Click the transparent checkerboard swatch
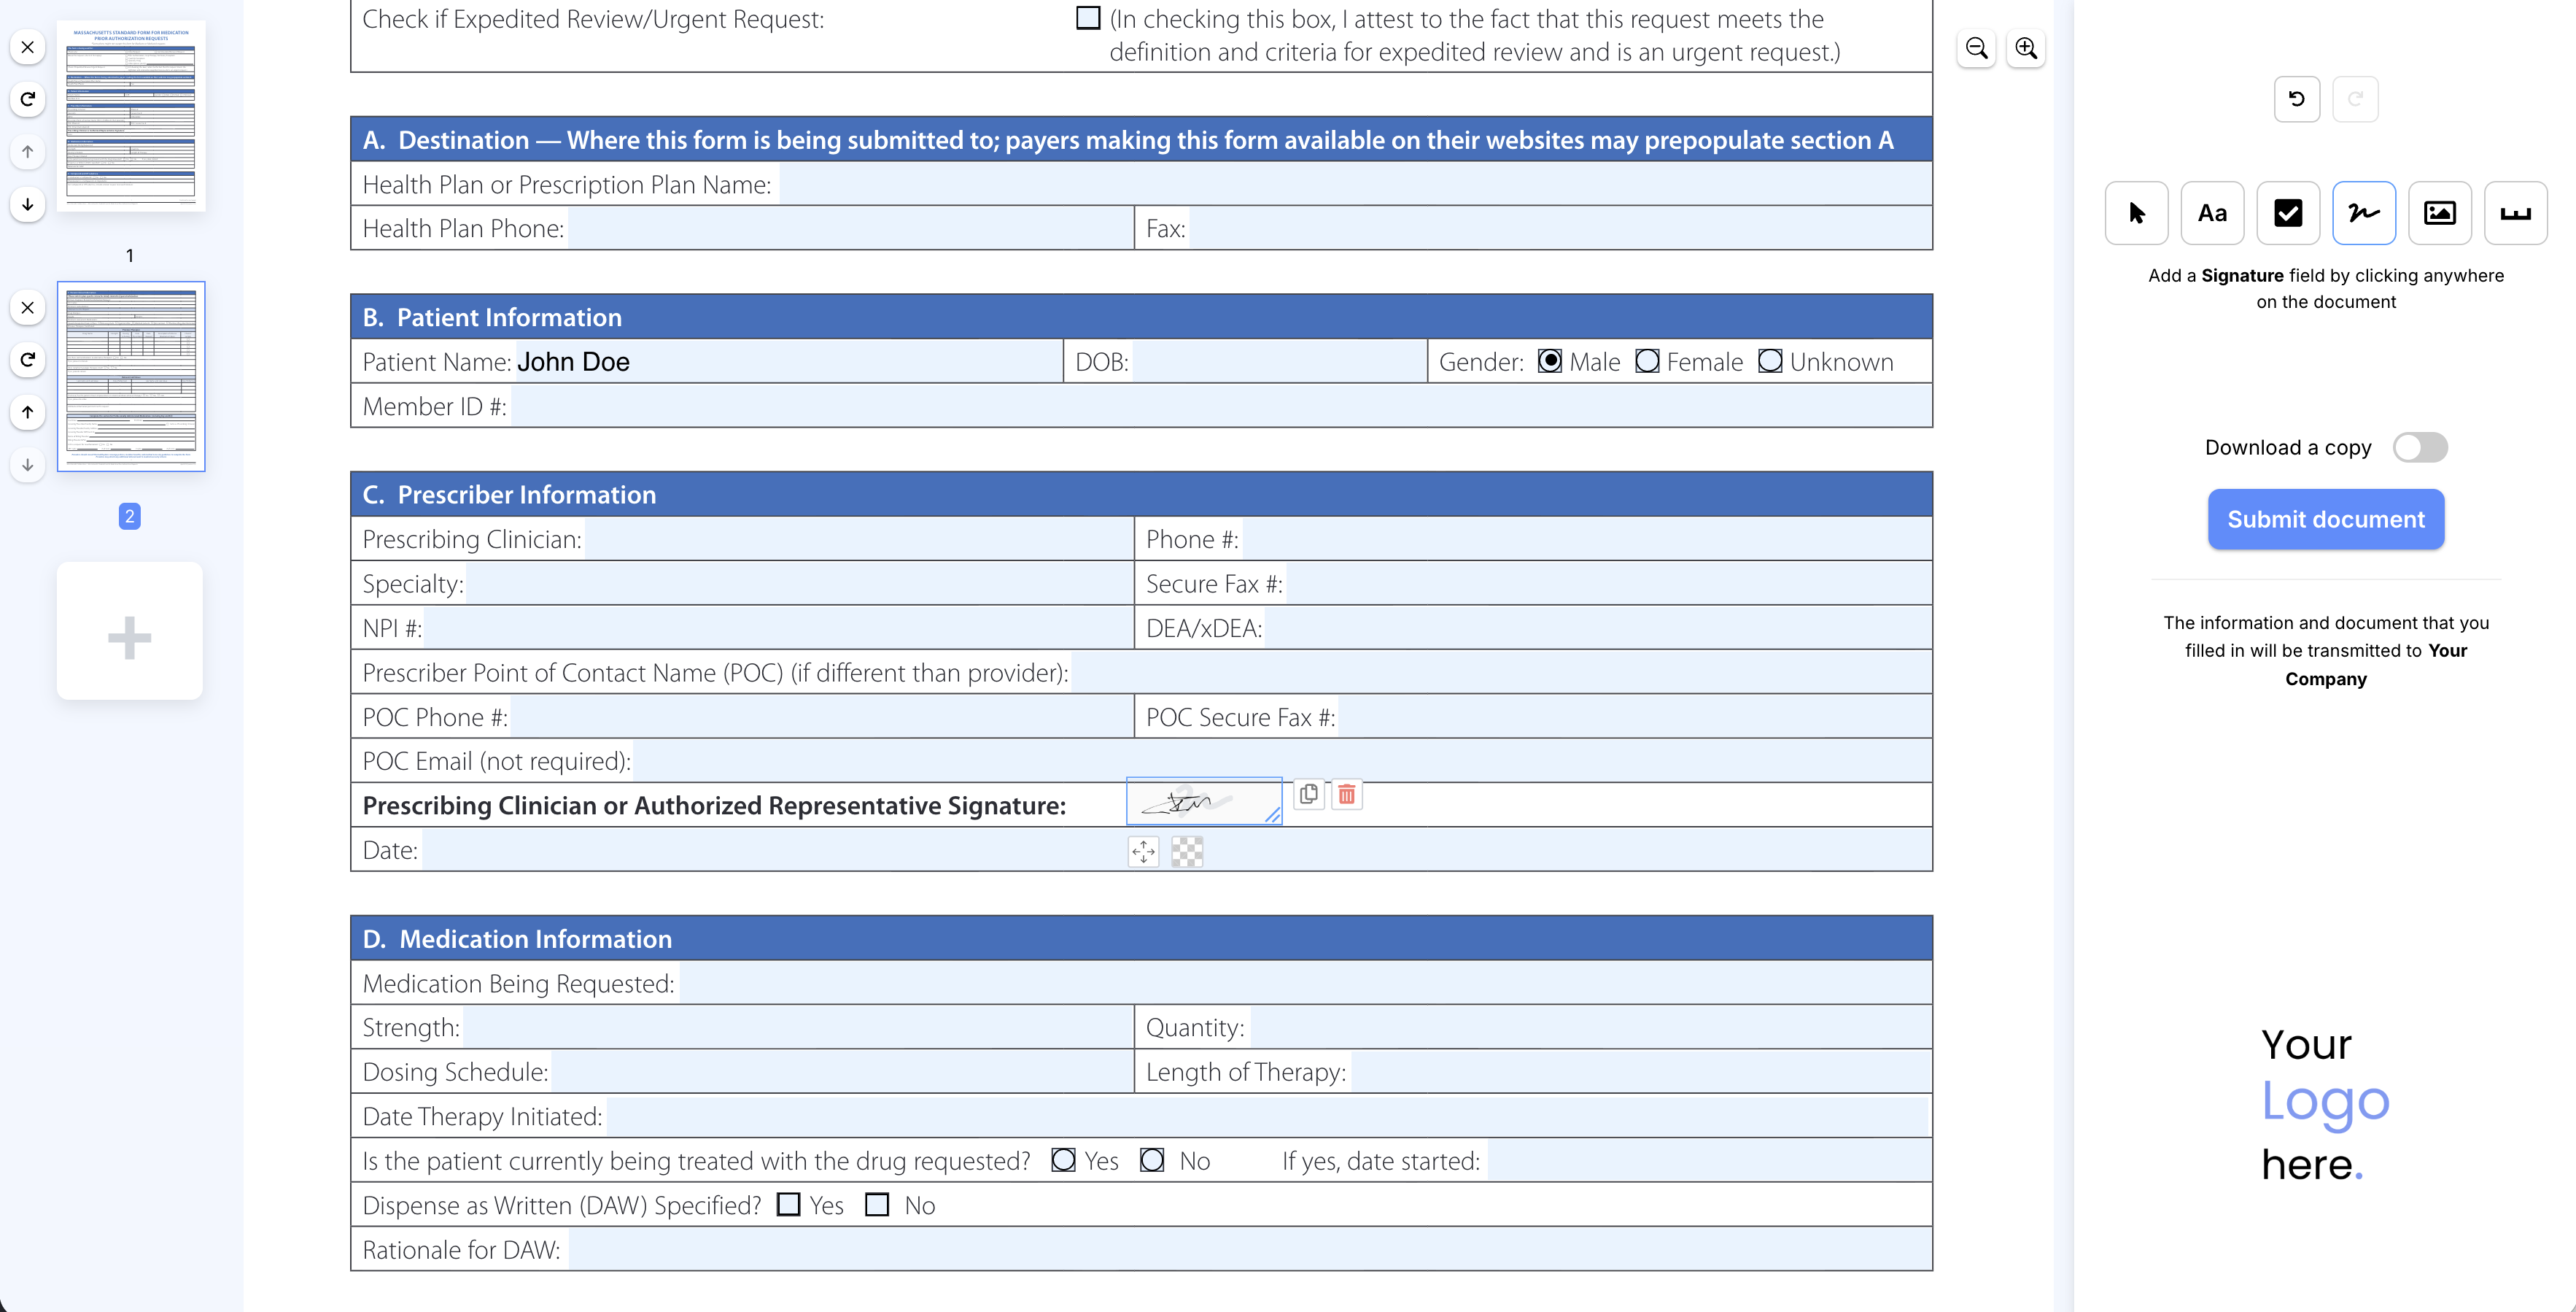 [x=1187, y=852]
